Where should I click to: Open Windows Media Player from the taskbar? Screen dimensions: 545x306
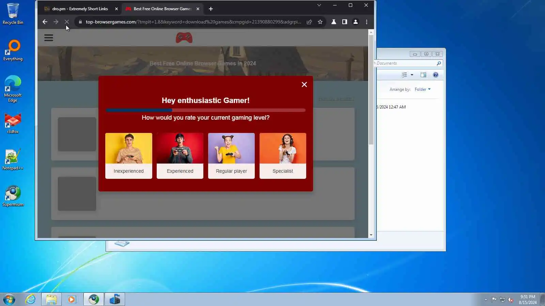coord(72,300)
